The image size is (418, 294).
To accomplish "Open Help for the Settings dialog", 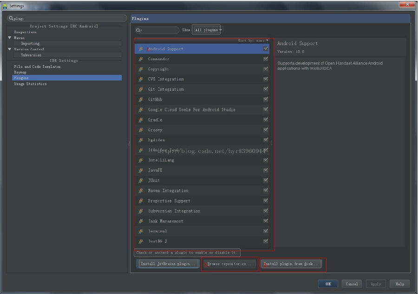I will click(399, 284).
